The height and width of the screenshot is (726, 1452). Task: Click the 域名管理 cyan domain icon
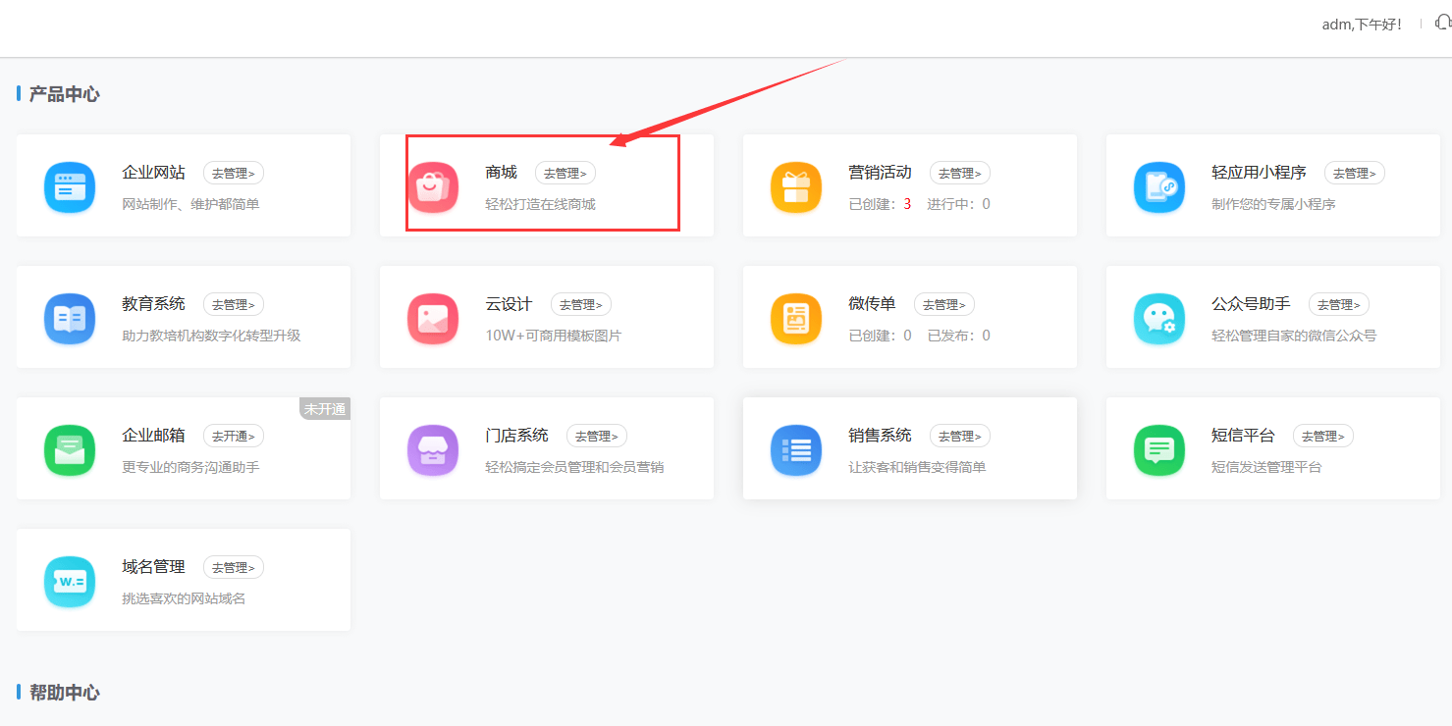tap(70, 581)
